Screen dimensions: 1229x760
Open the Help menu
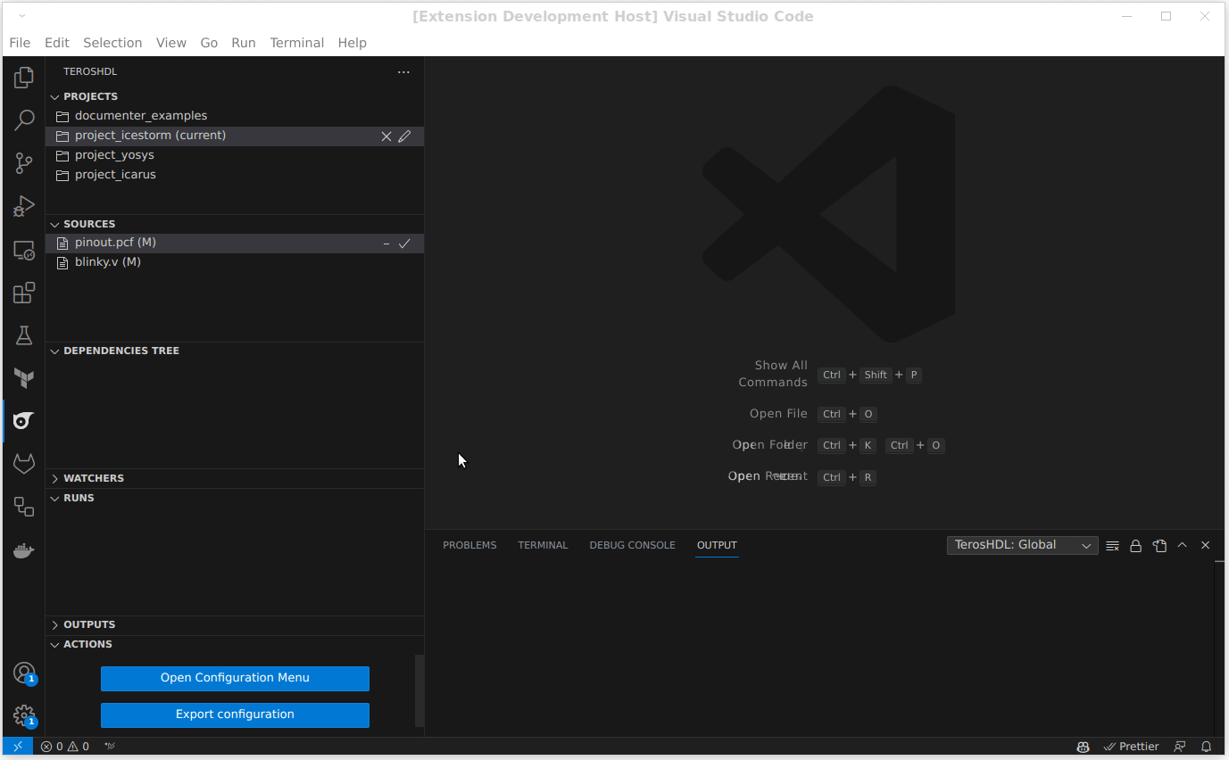(353, 43)
